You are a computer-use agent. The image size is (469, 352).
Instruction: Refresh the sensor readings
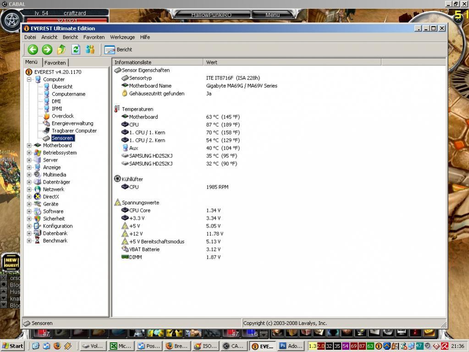click(x=76, y=50)
